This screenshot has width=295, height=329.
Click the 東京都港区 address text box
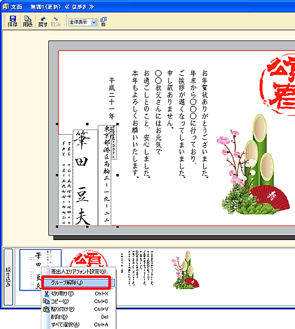point(105,175)
